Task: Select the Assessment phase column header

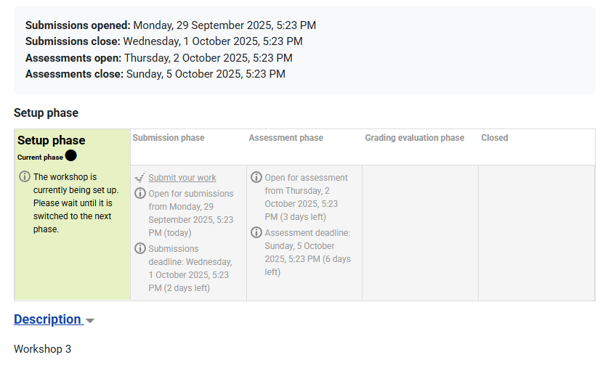Action: click(286, 138)
